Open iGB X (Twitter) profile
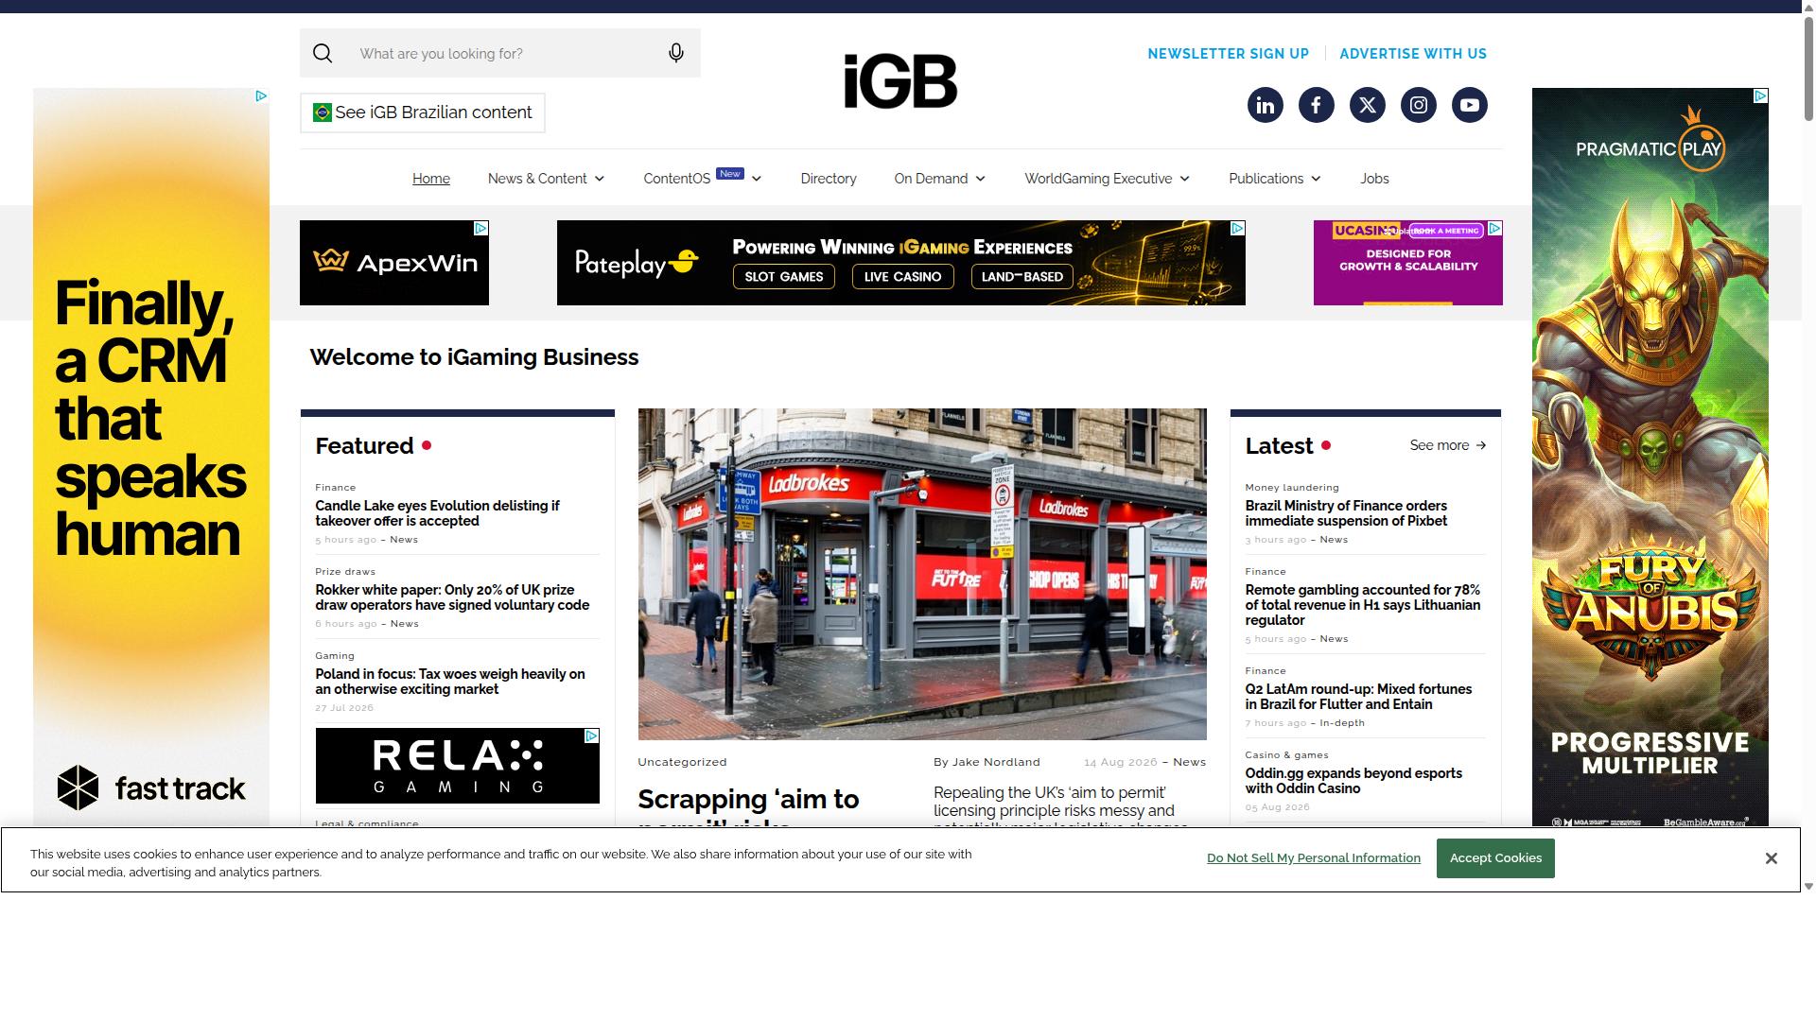Viewport: 1816px width, 1021px height. [1368, 105]
